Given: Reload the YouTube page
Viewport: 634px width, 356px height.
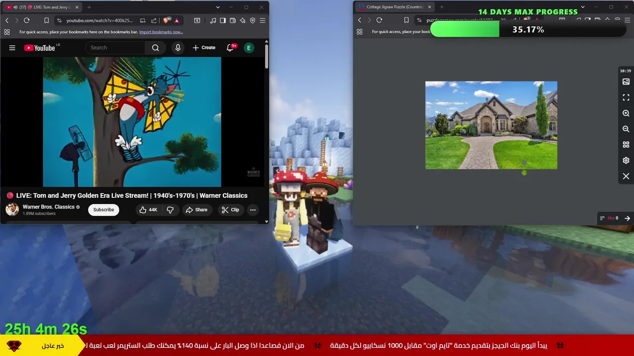Looking at the screenshot, I should [x=27, y=20].
